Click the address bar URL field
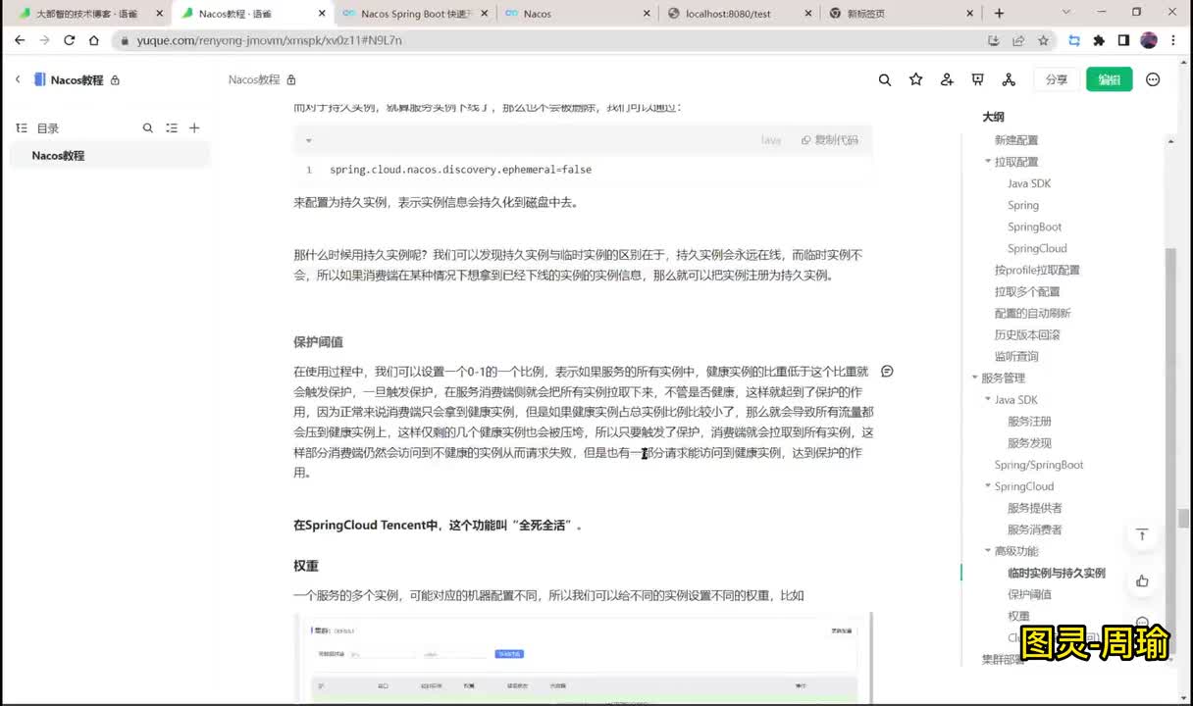Viewport: 1193px width, 706px height. (549, 40)
